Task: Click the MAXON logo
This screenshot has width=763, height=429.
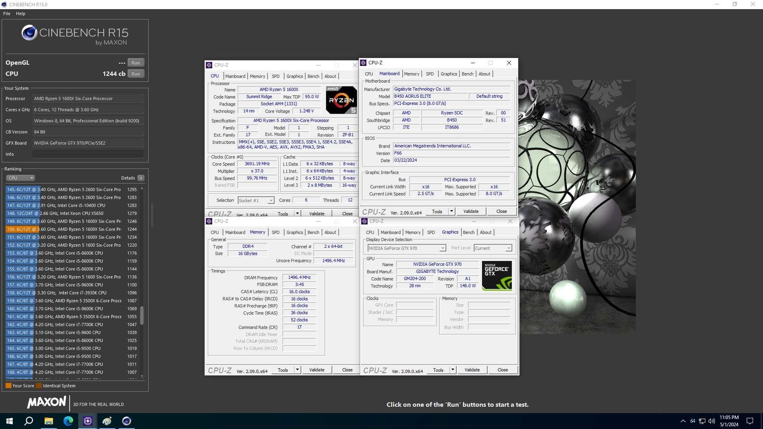Action: [x=46, y=402]
